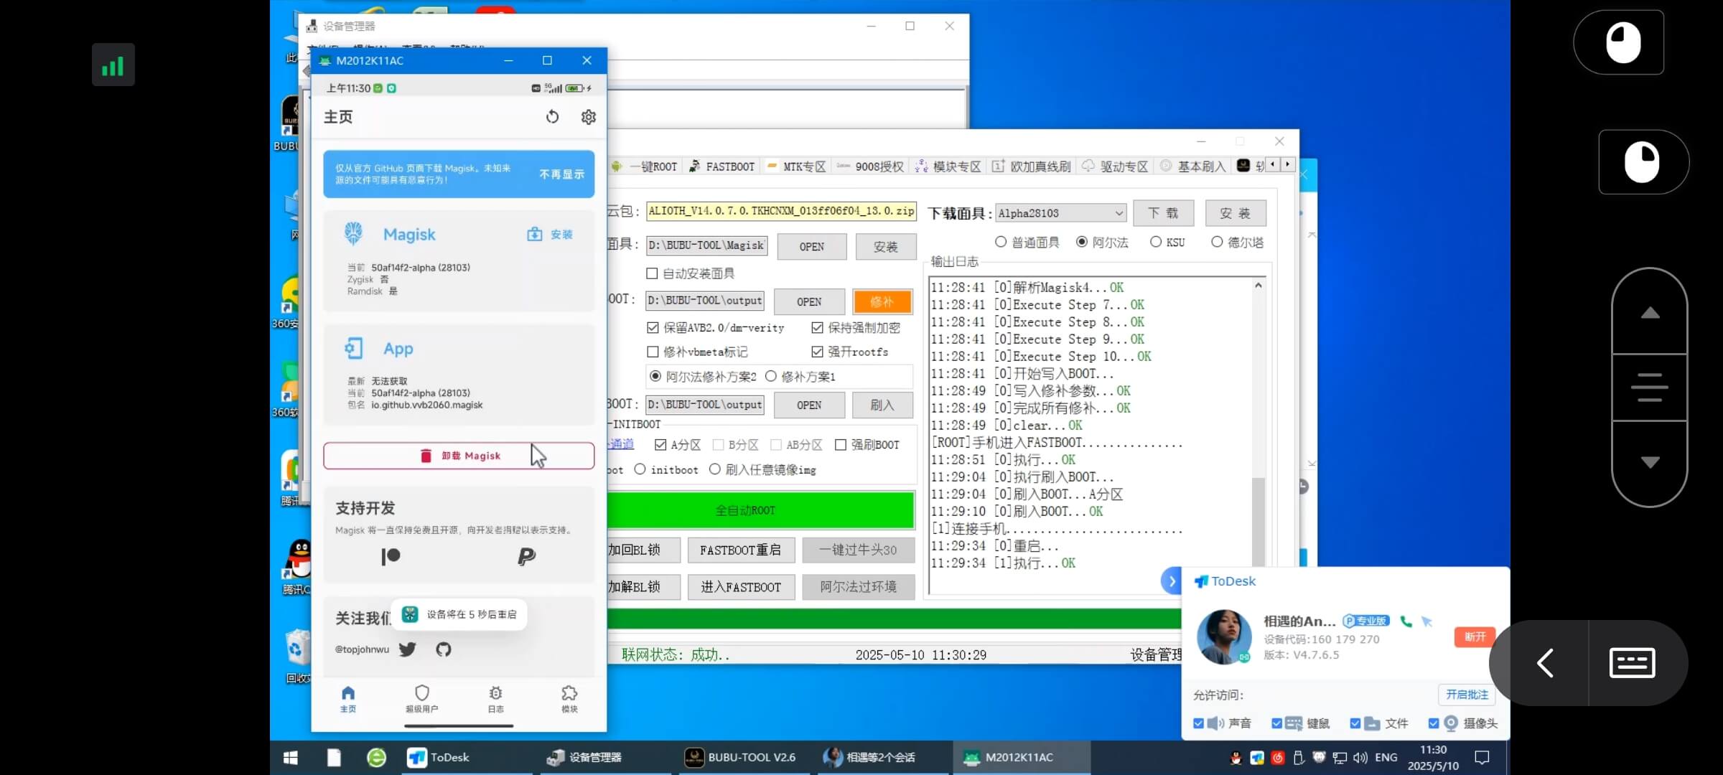Image resolution: width=1723 pixels, height=775 pixels.
Task: Open the Magisk settings gear
Action: click(588, 116)
